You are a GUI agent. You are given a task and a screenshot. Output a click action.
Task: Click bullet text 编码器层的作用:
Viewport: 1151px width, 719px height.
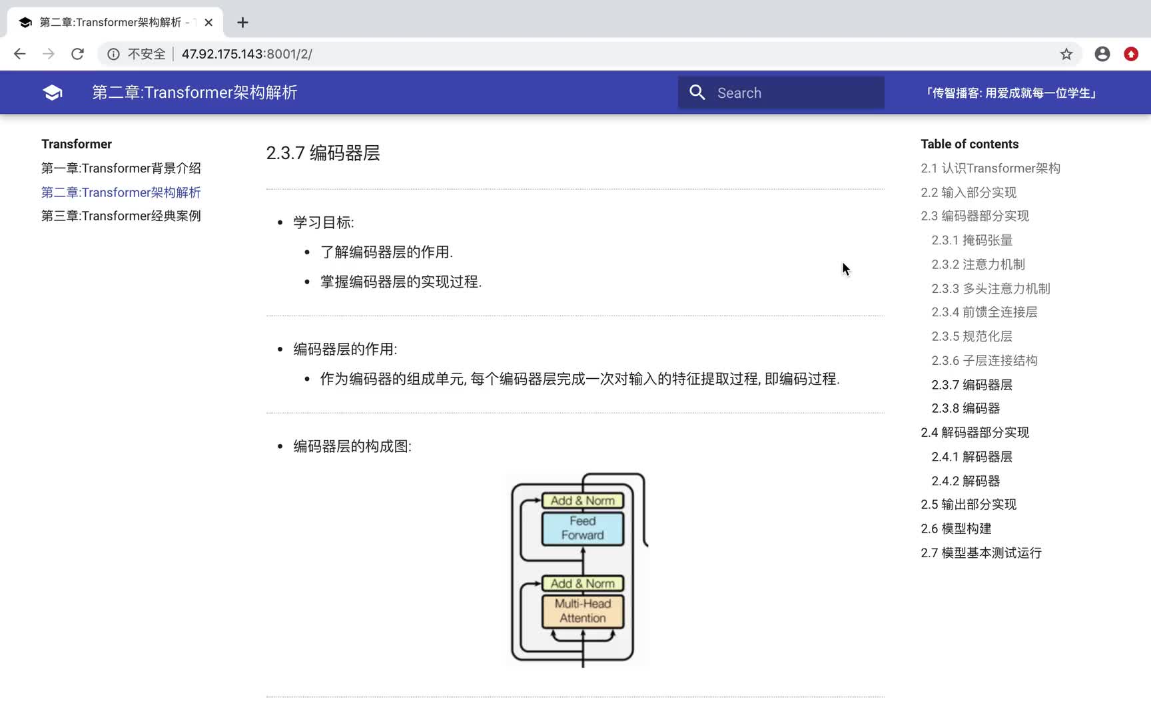click(x=345, y=349)
